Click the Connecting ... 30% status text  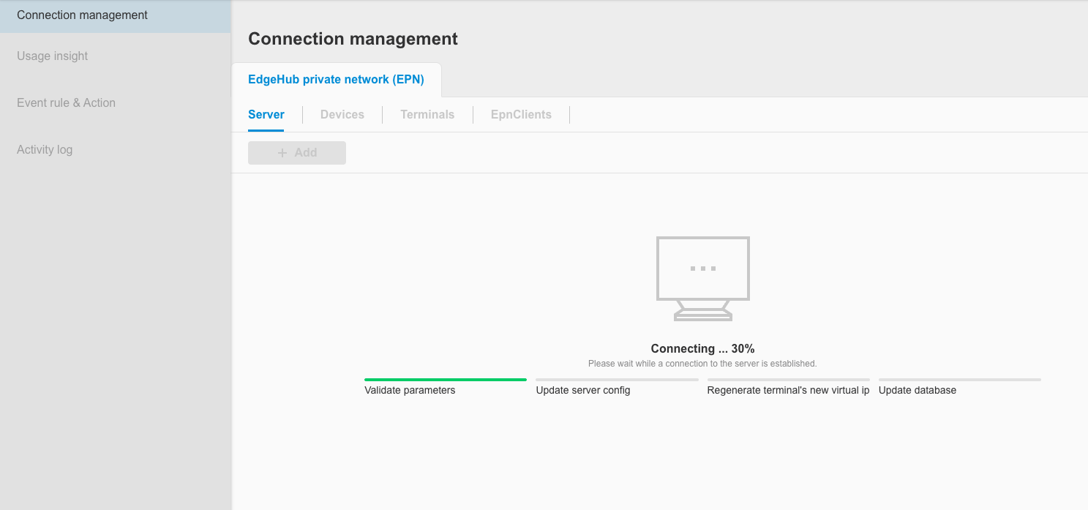(702, 348)
